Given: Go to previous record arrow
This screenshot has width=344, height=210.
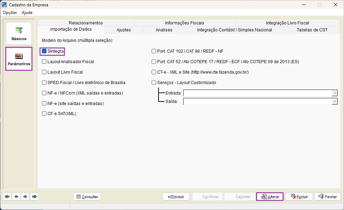Looking at the screenshot, I should click(16, 197).
